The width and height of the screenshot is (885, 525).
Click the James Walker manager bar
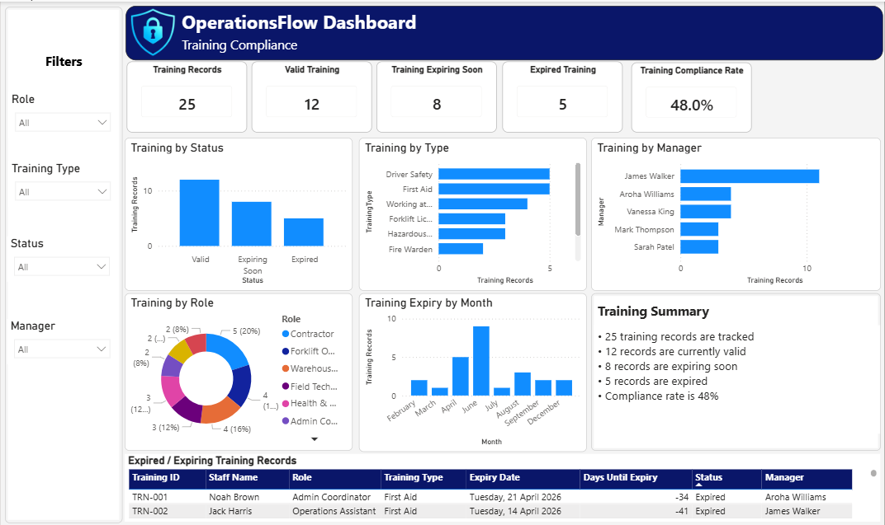click(x=750, y=176)
